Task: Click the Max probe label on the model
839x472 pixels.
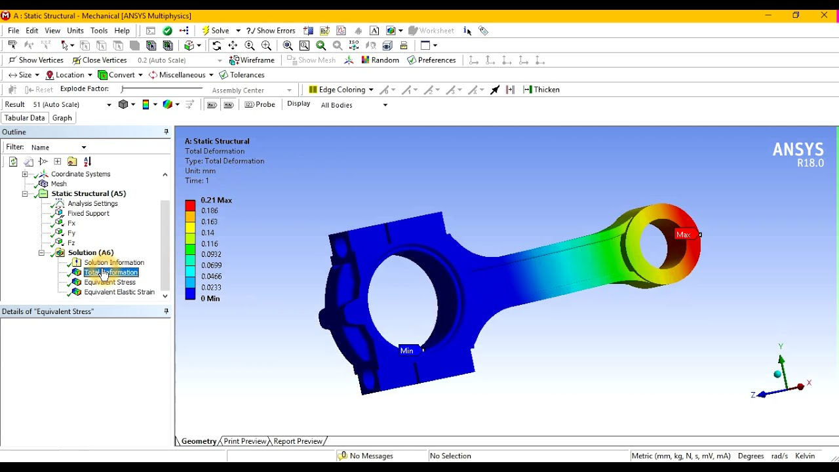Action: [684, 235]
